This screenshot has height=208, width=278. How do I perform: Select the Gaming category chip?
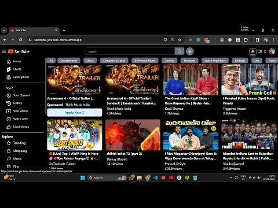170,61
